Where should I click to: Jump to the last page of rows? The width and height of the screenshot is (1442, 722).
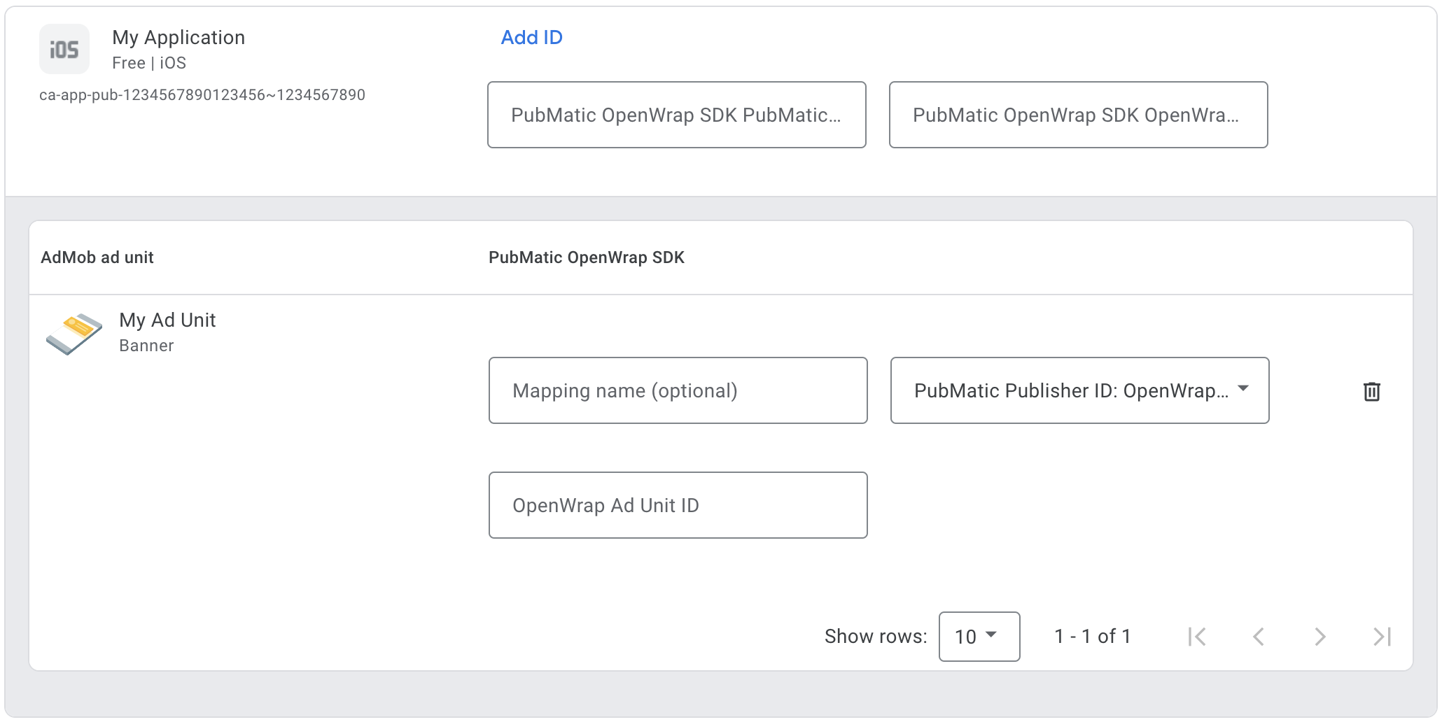(x=1382, y=637)
